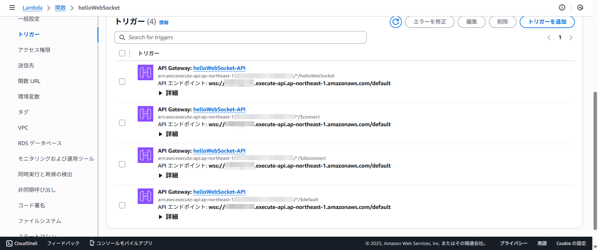Click the refresh triggers icon button

(x=396, y=22)
